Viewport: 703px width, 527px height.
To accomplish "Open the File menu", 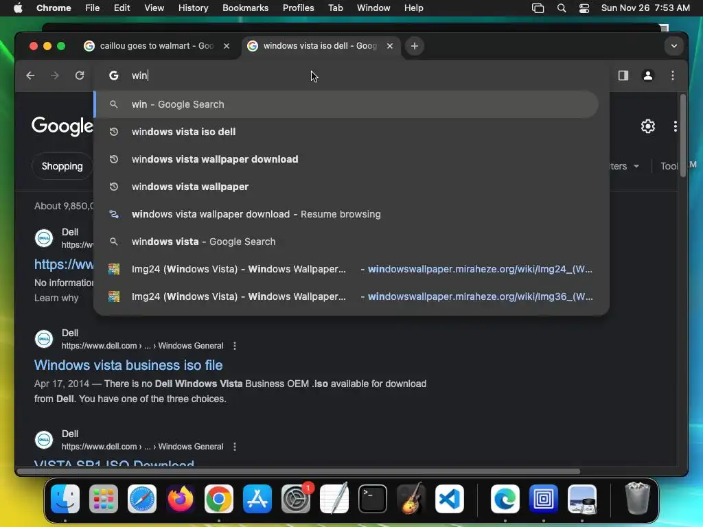I will 93,8.
